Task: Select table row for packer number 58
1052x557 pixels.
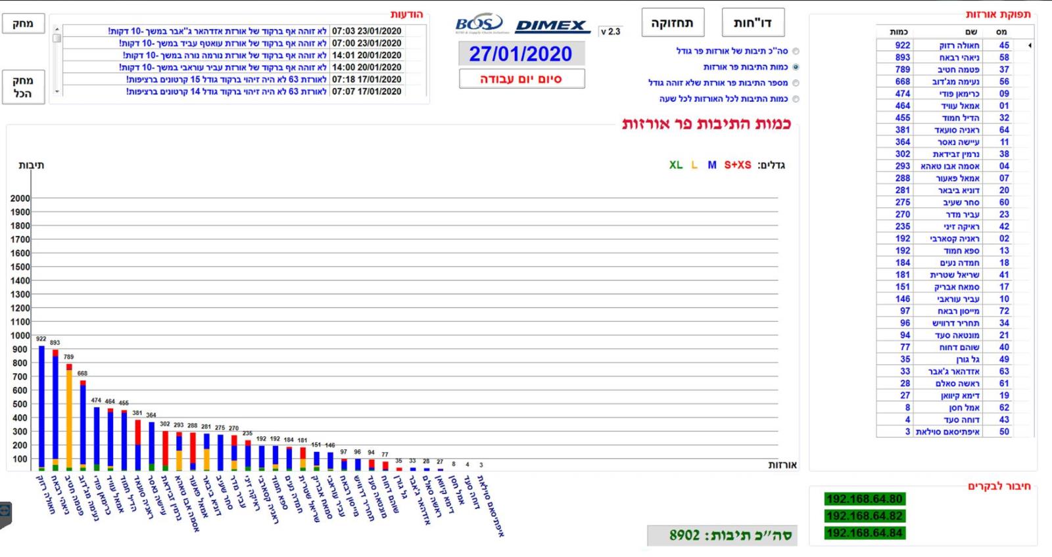Action: click(953, 58)
